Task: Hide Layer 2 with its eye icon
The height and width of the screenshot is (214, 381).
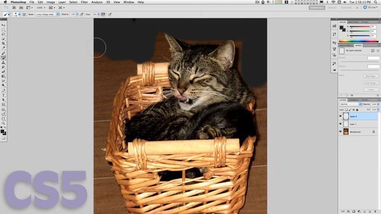Action: click(341, 116)
